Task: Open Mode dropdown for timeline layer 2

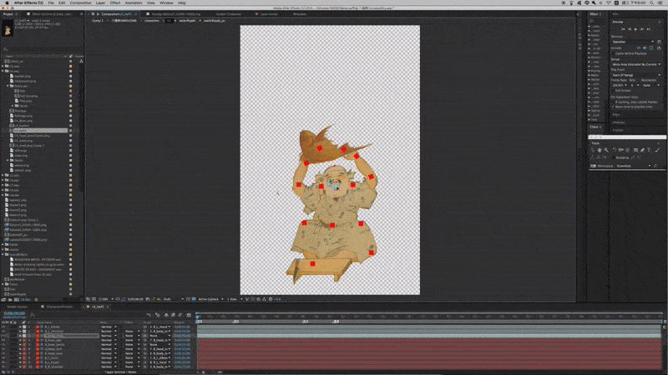Action: [x=109, y=331]
